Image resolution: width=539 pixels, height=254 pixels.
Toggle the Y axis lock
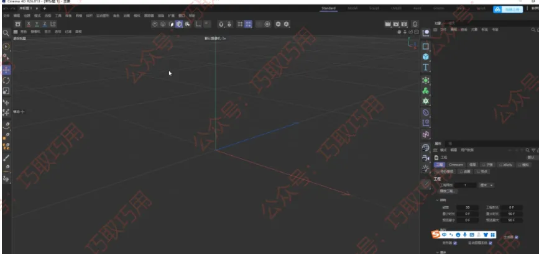click(37, 24)
